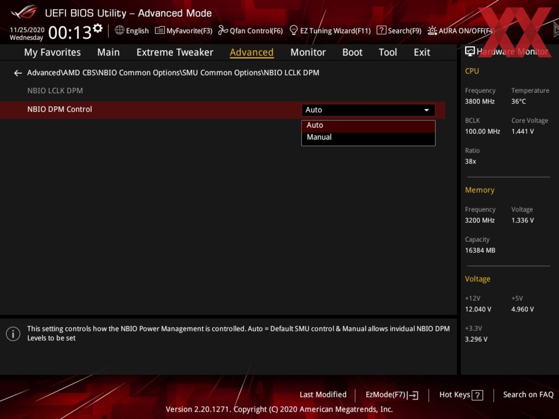Open the NBIO DPM Control dropdown
Viewport: 559px width, 419px height.
tap(368, 110)
